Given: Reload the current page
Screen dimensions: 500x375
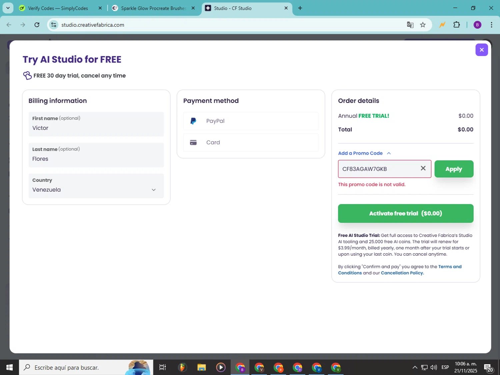Looking at the screenshot, I should 37,25.
